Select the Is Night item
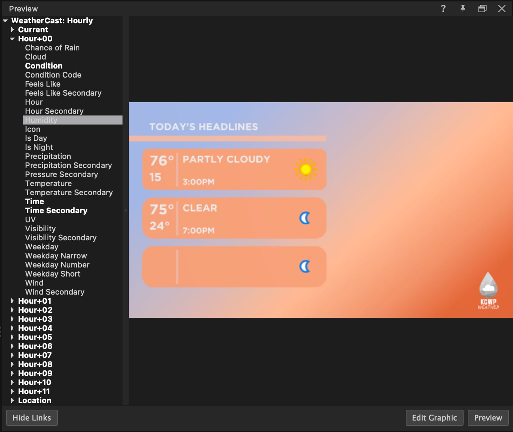This screenshot has height=432, width=513. point(39,147)
